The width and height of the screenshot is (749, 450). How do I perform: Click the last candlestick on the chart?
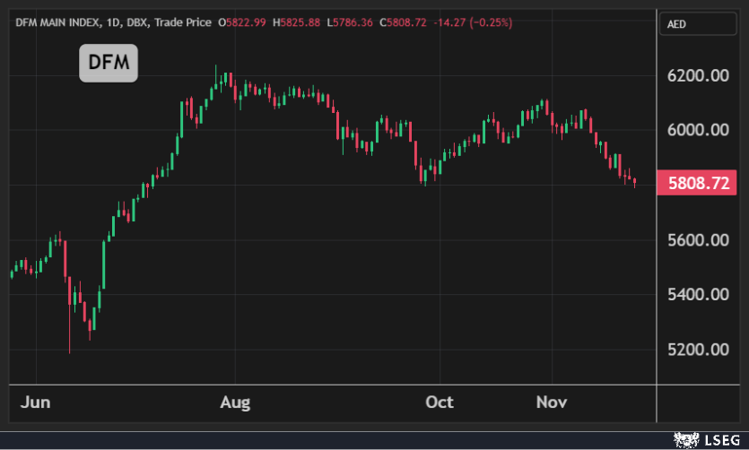coord(635,183)
